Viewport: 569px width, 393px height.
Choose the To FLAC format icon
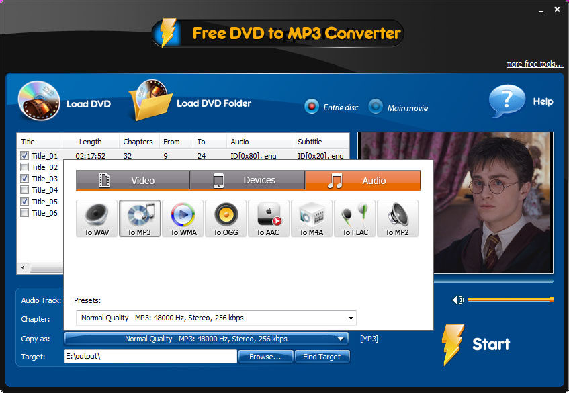coord(355,218)
